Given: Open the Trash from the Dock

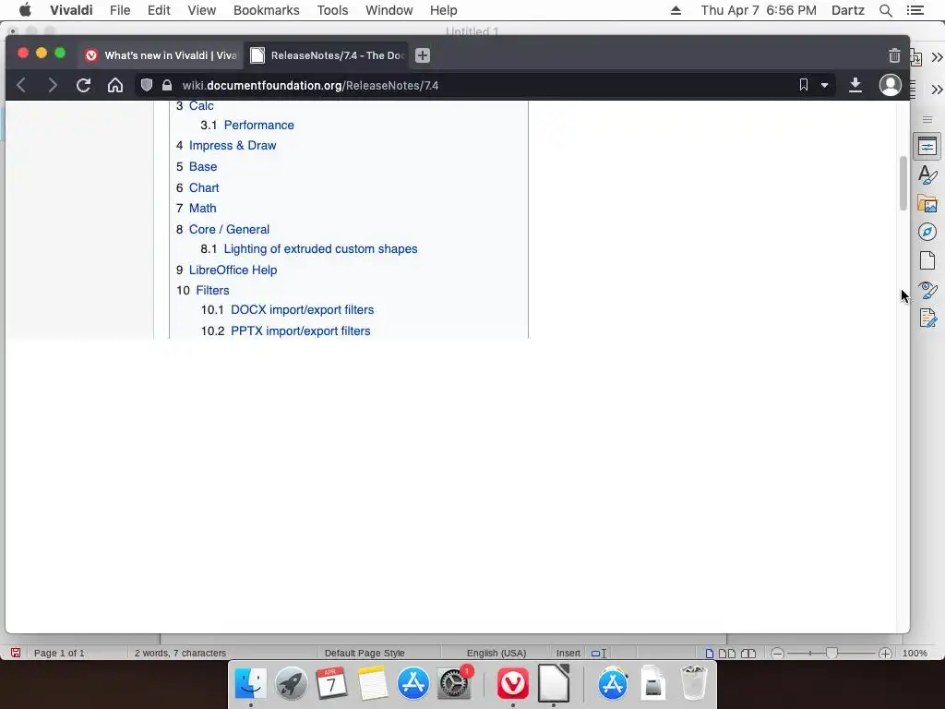Looking at the screenshot, I should 694,684.
